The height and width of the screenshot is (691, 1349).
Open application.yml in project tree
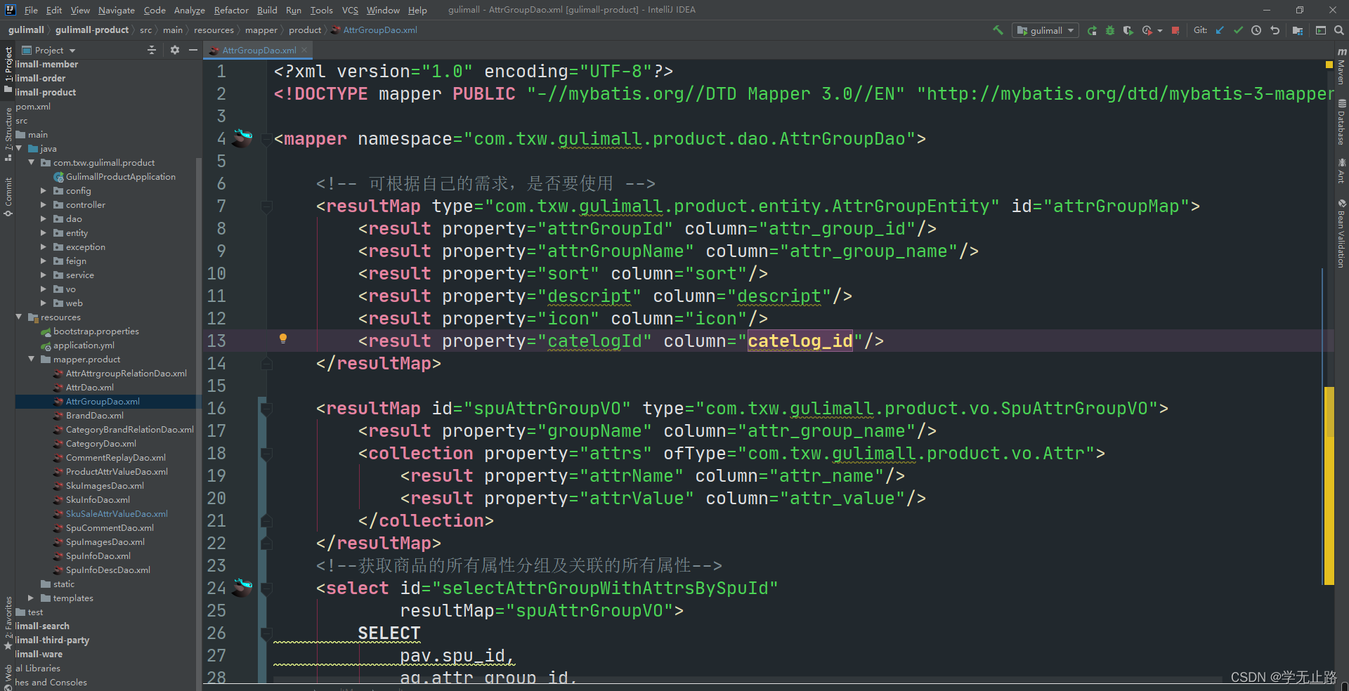(x=77, y=345)
